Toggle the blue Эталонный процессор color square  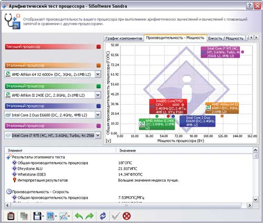pos(98,106)
